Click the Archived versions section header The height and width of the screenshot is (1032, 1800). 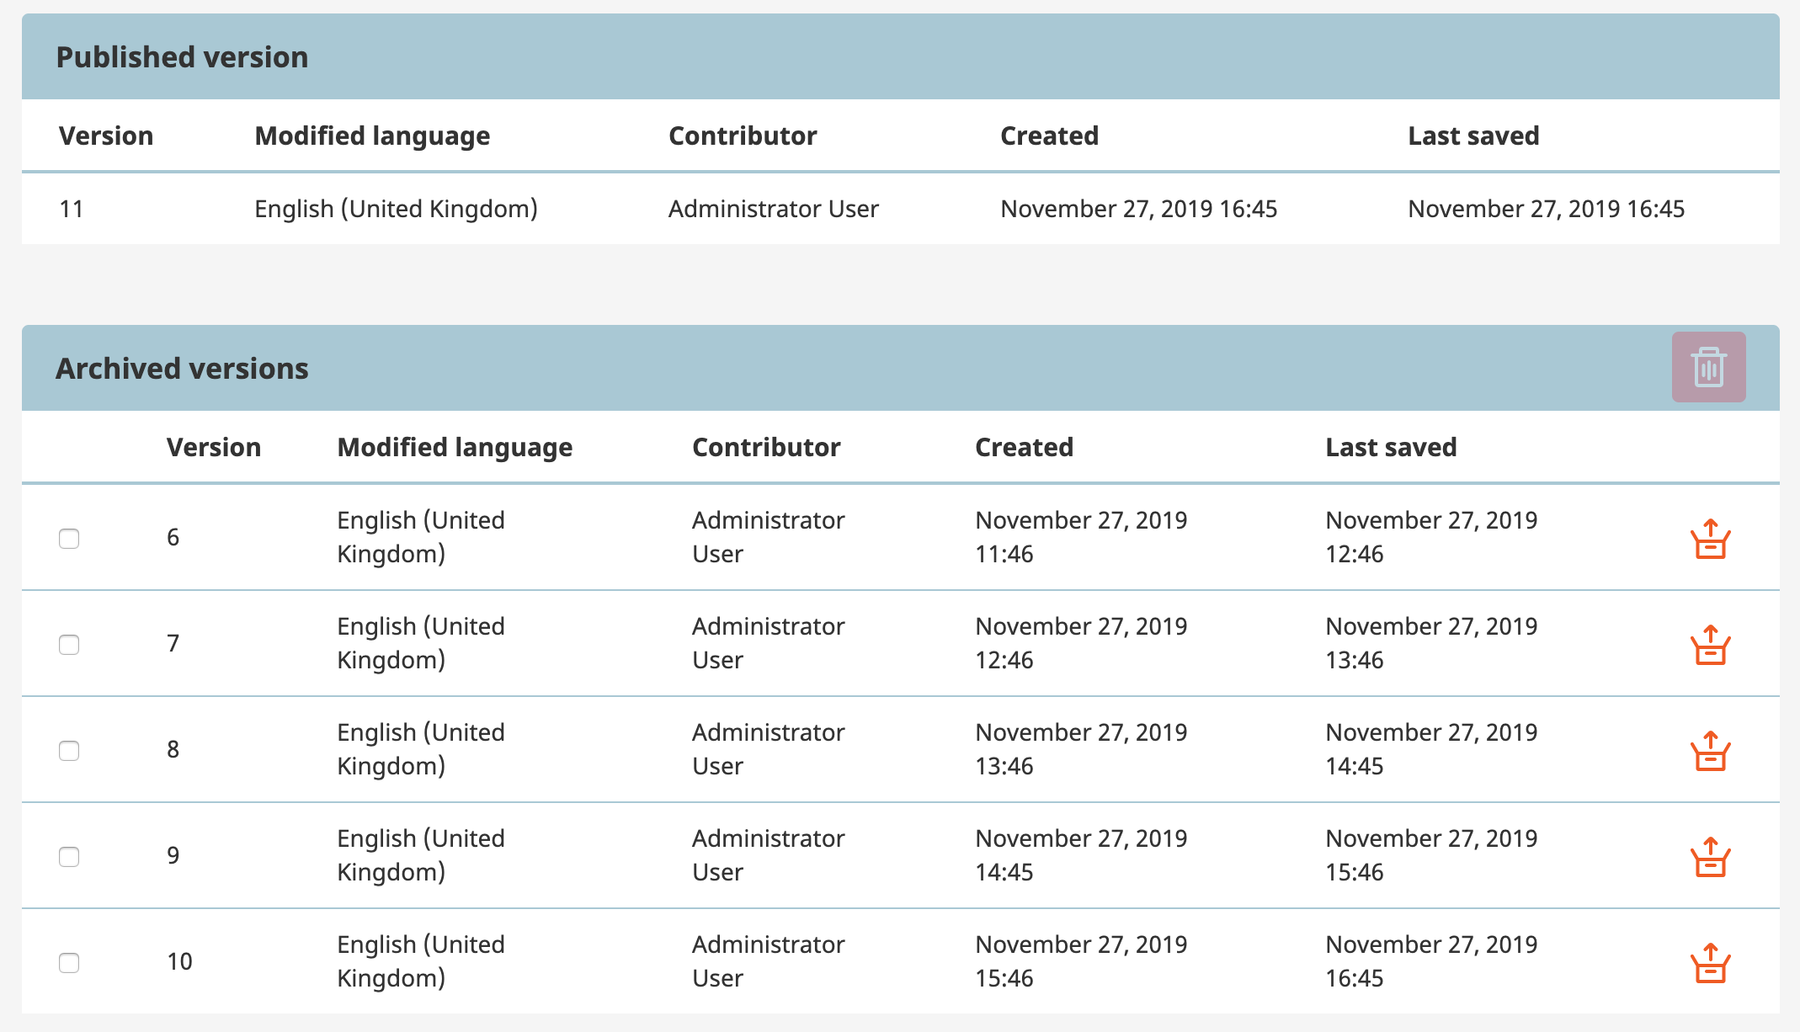pyautogui.click(x=182, y=369)
